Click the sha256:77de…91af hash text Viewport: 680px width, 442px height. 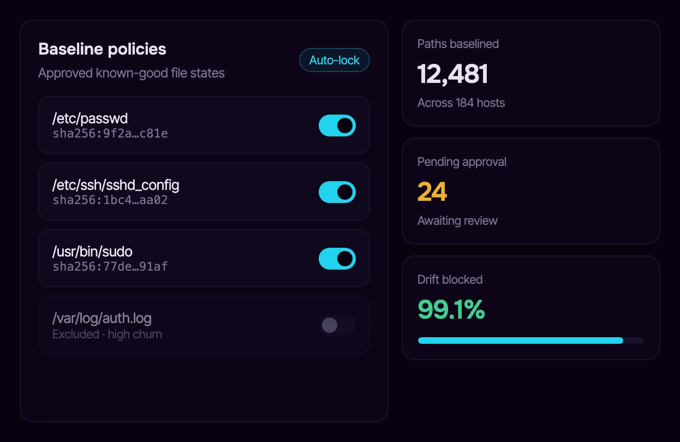tap(110, 266)
